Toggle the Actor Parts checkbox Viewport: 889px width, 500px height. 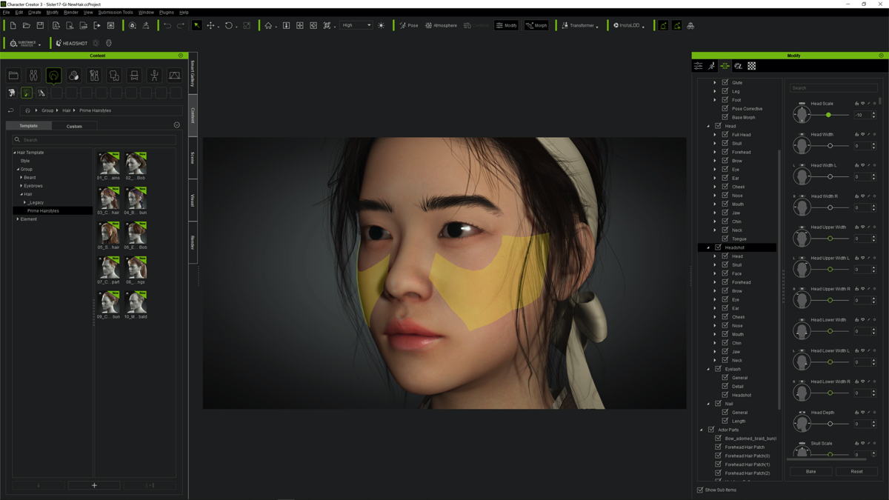point(711,430)
